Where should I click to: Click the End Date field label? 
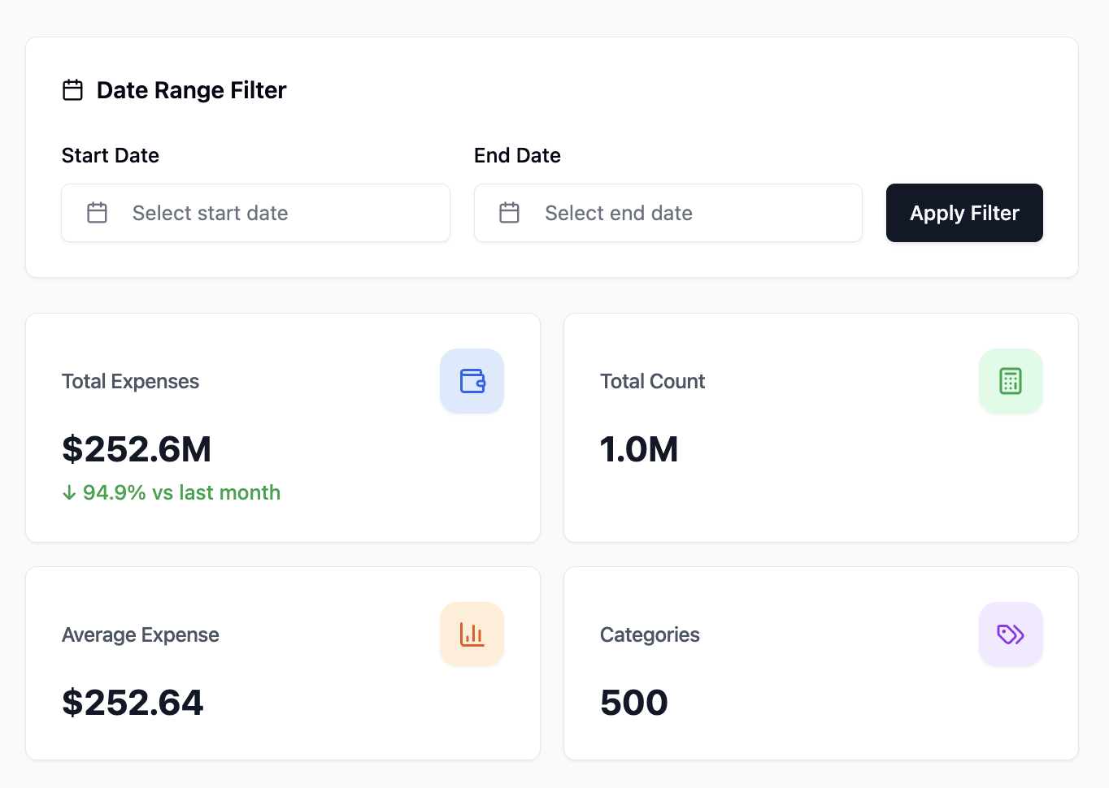coord(517,155)
